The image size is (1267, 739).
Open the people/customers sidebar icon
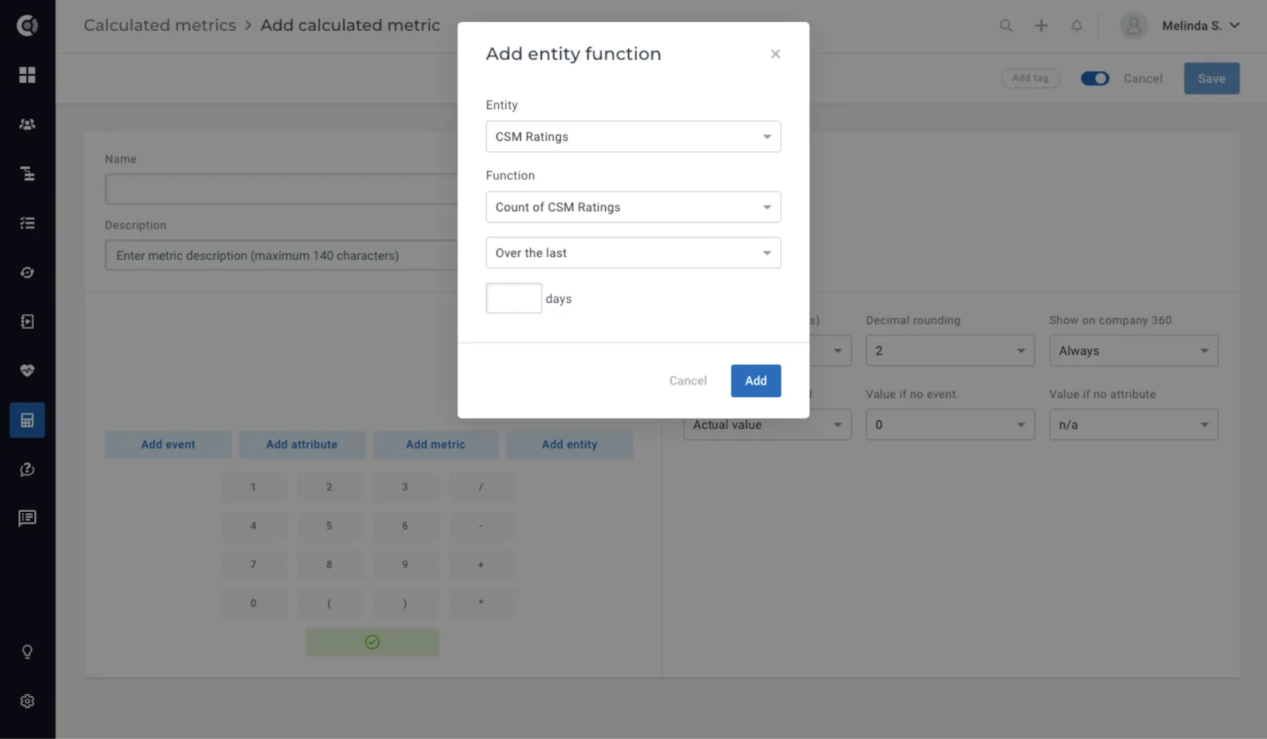27,124
